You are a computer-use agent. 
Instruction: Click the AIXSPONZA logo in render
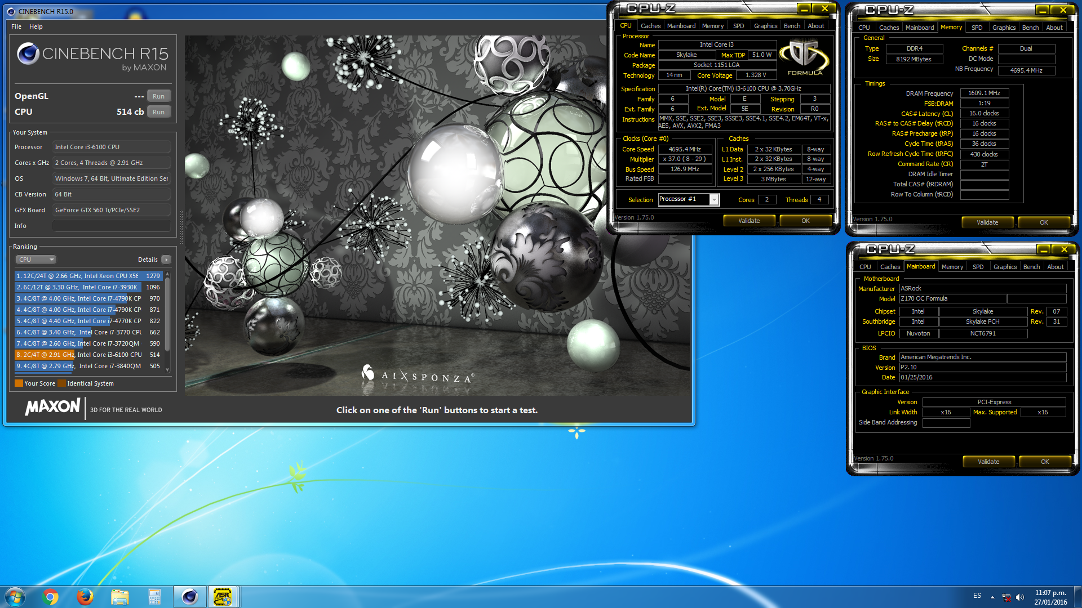[x=418, y=374]
